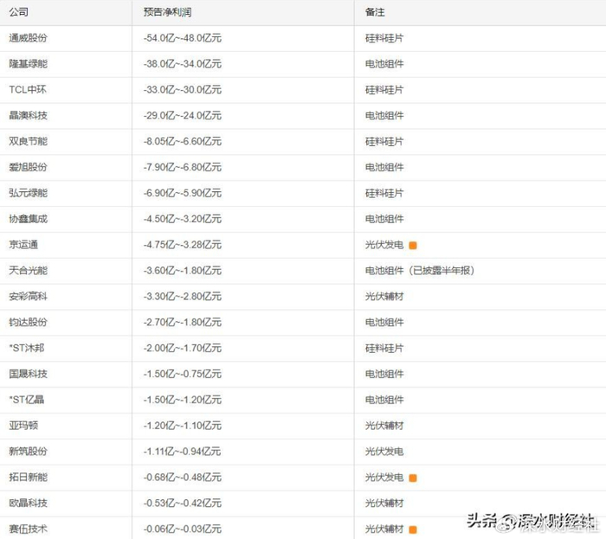This screenshot has height=539, width=606.
Task: Click 光伏发电 remark in 新筑股份 row
Action: [x=384, y=452]
